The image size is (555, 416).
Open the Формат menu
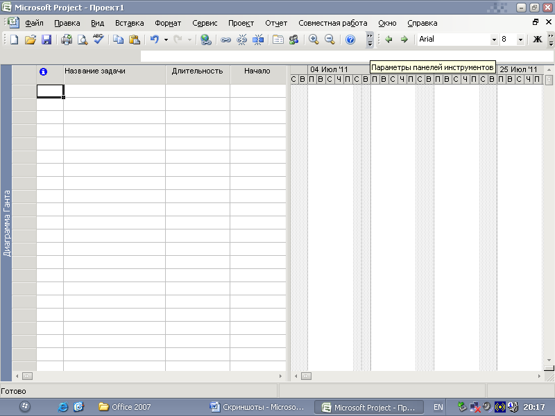[x=168, y=23]
